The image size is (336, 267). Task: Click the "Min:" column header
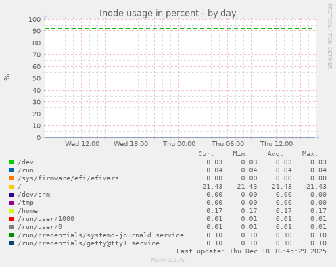point(241,154)
